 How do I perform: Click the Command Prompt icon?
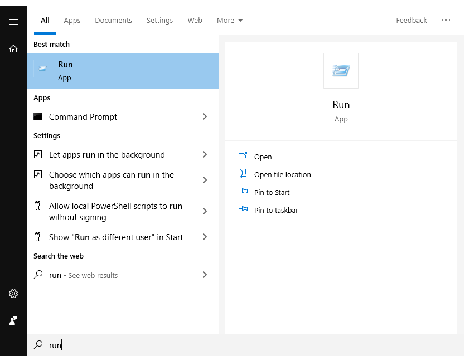click(x=38, y=116)
